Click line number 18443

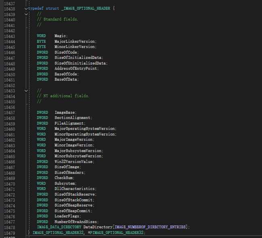10,36
